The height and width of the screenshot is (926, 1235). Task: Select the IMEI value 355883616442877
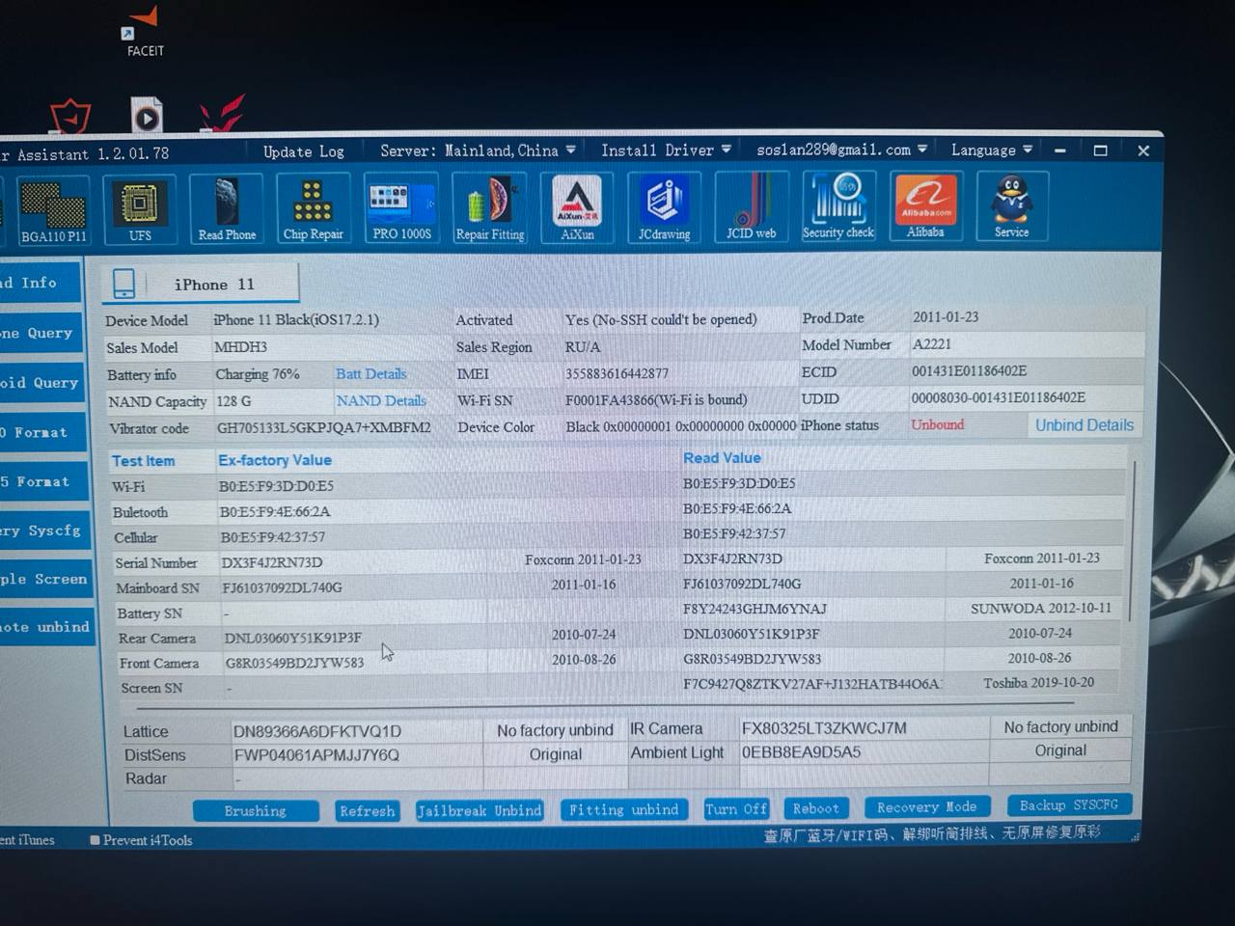pyautogui.click(x=617, y=373)
